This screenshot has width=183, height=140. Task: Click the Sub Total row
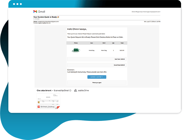coord(97,59)
